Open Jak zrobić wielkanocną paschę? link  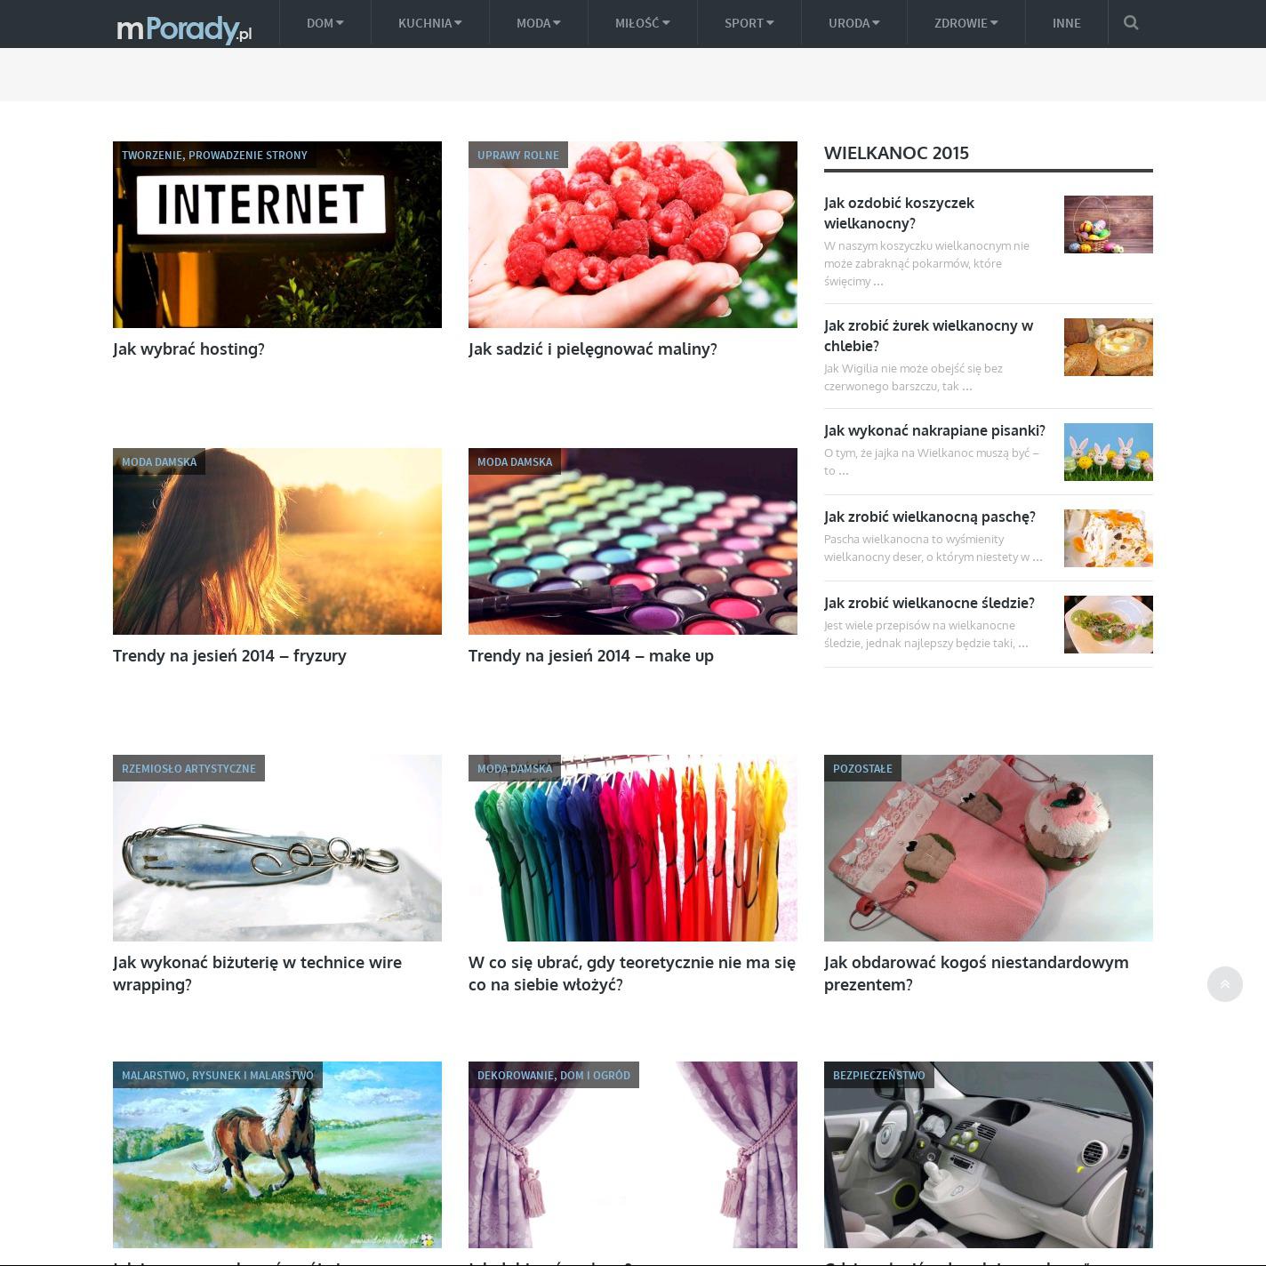pos(929,517)
